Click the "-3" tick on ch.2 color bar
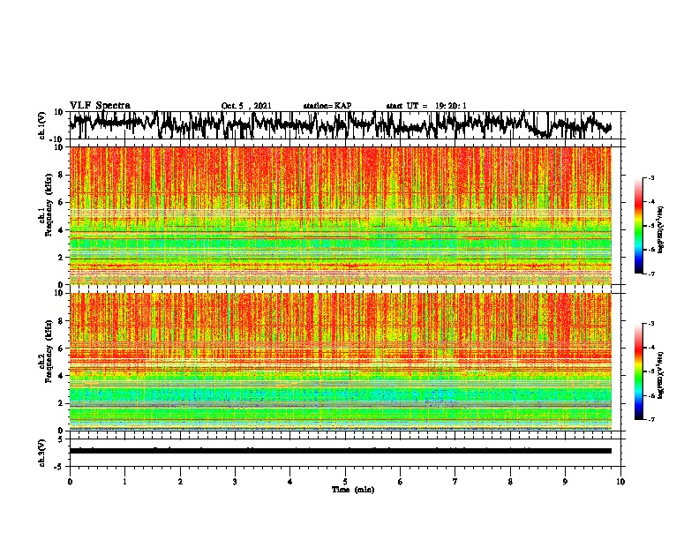The height and width of the screenshot is (540, 699). 651,324
